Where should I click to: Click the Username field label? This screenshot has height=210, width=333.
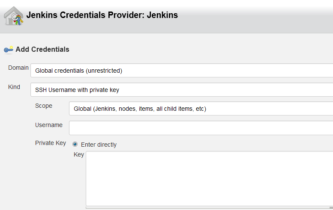tap(49, 125)
